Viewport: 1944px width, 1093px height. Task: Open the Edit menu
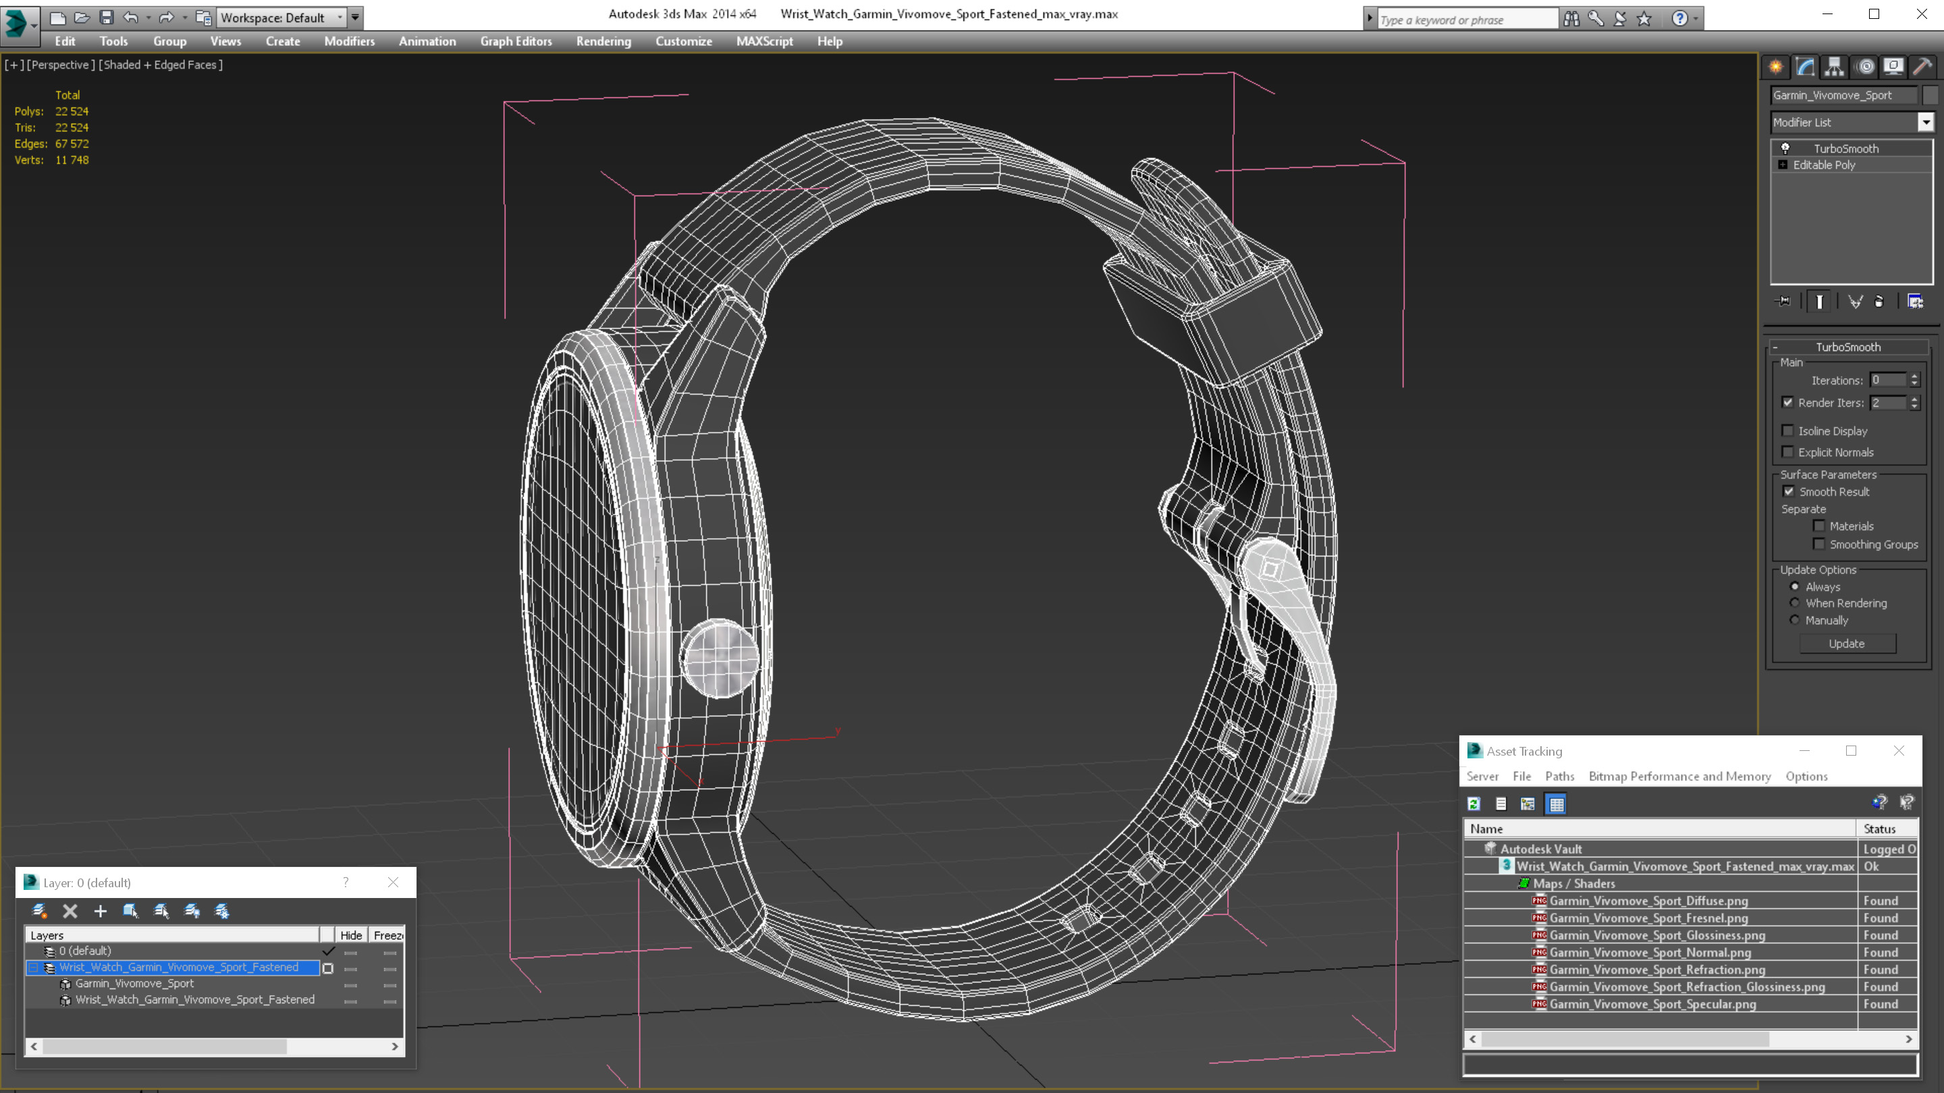pos(65,41)
